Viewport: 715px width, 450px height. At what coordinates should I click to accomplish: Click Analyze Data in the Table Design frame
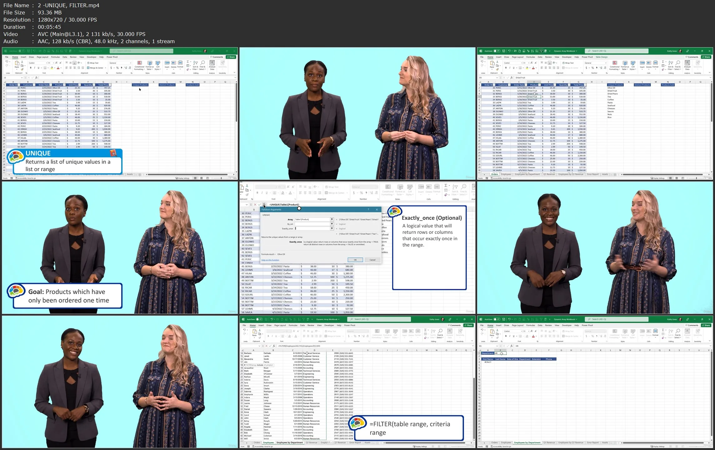pos(687,65)
